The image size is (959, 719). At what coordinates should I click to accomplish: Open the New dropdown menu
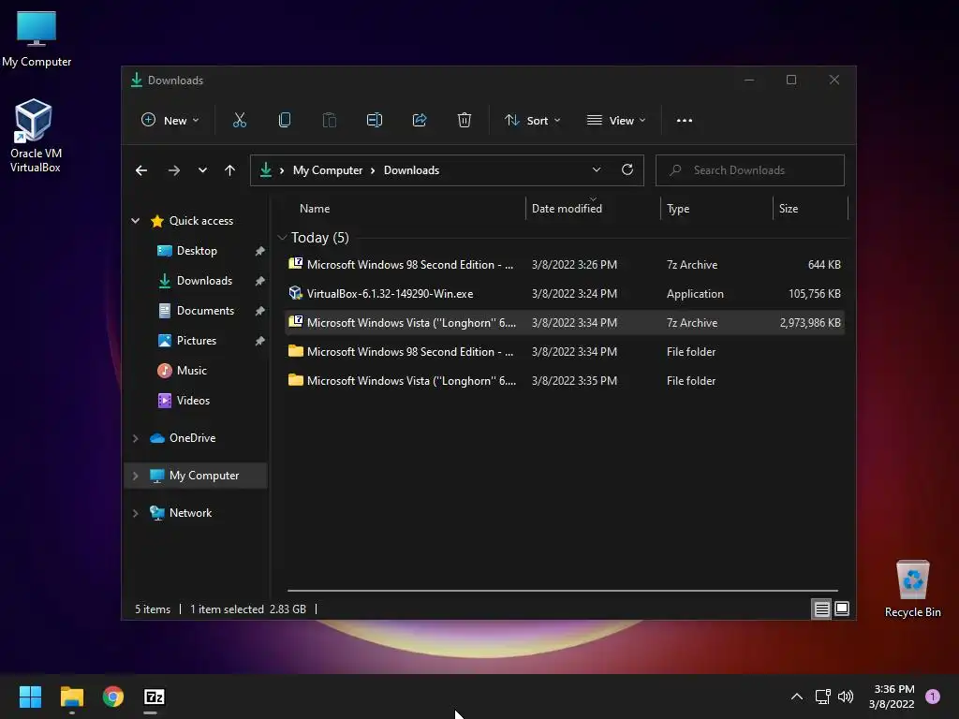click(170, 121)
